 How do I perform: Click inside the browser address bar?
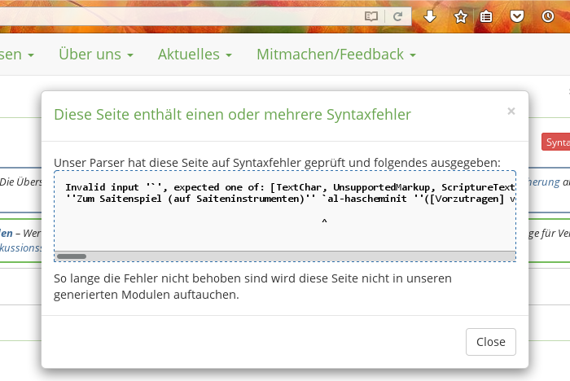tap(179, 16)
